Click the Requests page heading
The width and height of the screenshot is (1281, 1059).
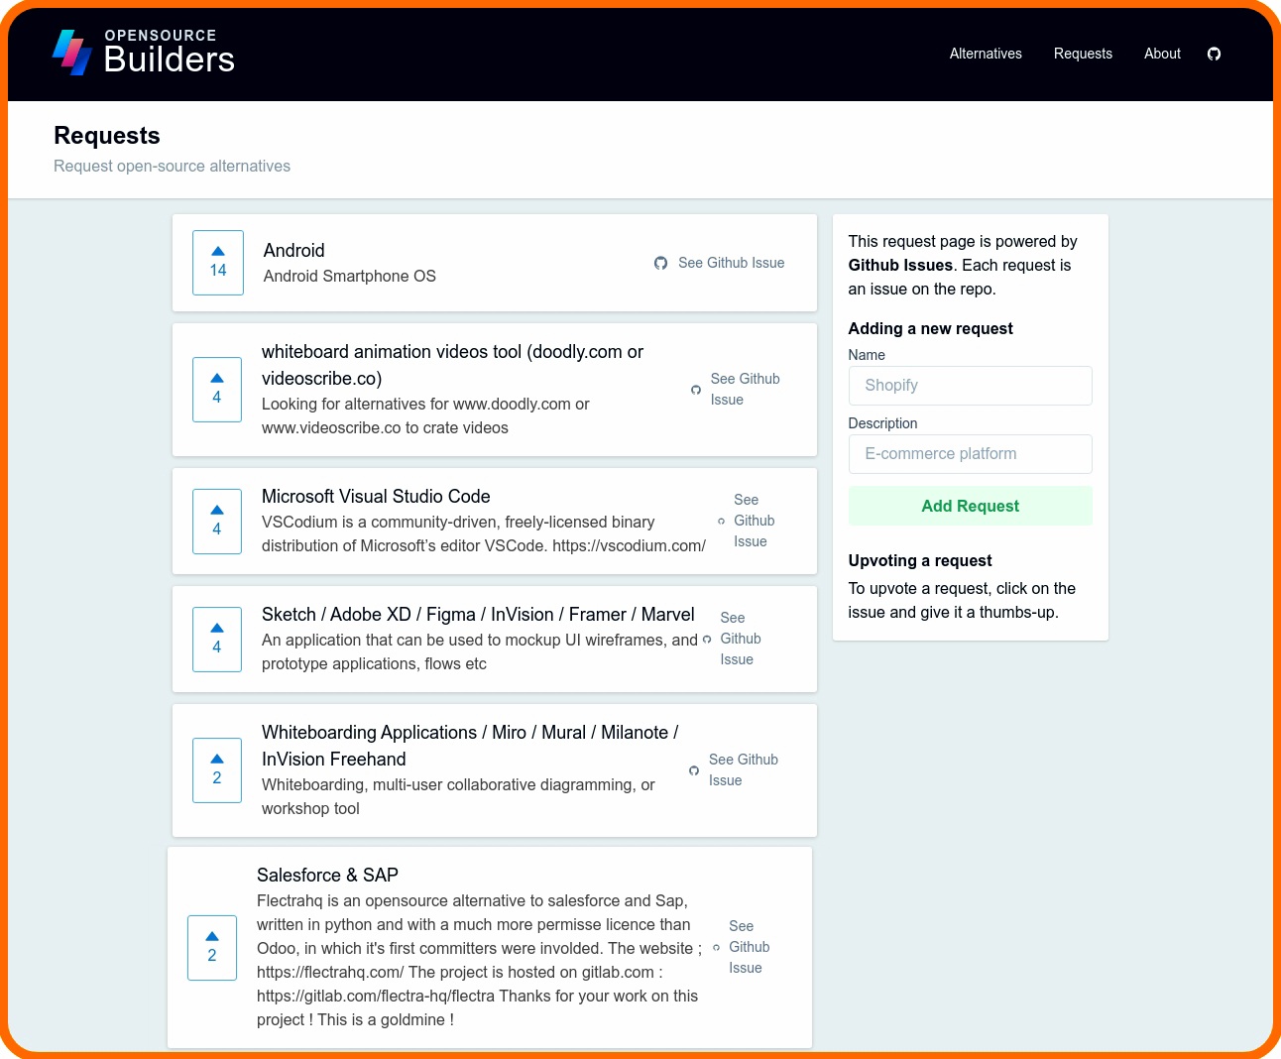(x=107, y=136)
